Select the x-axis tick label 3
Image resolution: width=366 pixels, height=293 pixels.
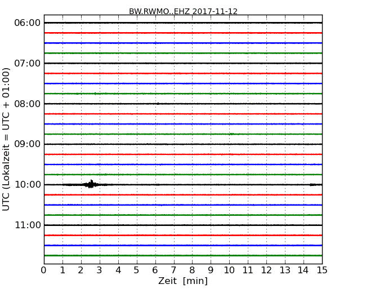[x=100, y=270]
